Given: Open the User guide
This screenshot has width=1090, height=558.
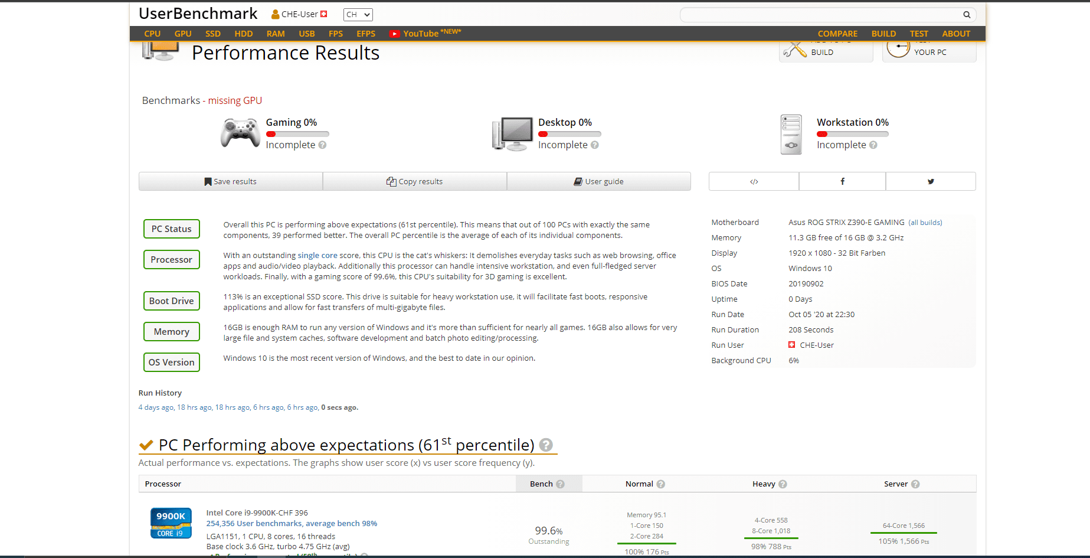Looking at the screenshot, I should tap(599, 182).
